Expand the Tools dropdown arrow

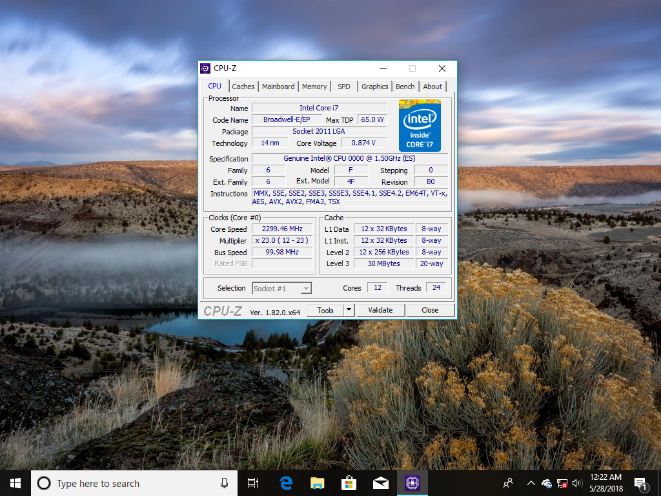pyautogui.click(x=349, y=310)
